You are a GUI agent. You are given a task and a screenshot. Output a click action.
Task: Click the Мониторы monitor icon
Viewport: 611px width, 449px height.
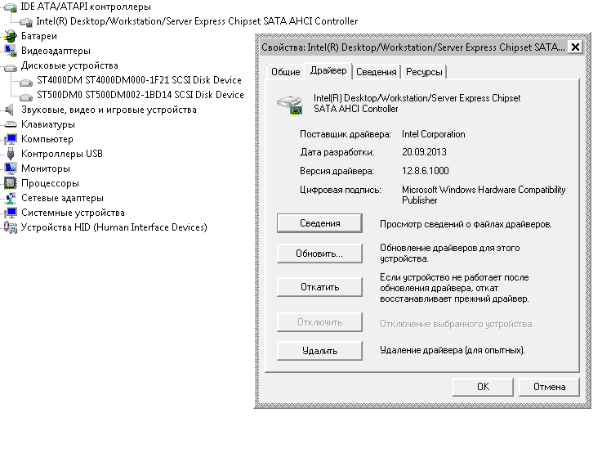coord(11,168)
